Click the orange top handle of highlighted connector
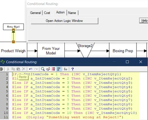Screen dimensions: 148x120 (13, 30)
